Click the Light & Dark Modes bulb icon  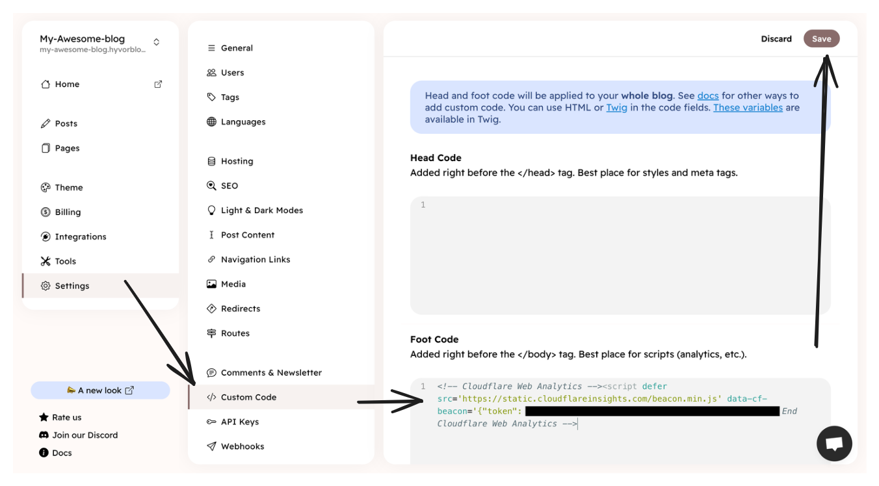(x=210, y=210)
